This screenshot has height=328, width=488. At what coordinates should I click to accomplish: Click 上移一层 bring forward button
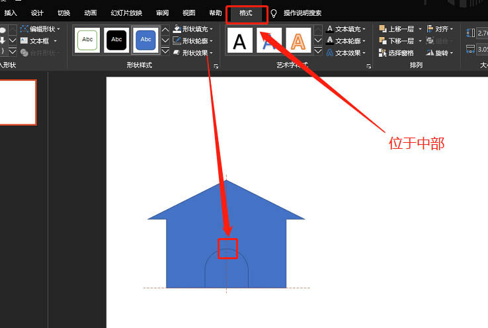pos(397,29)
